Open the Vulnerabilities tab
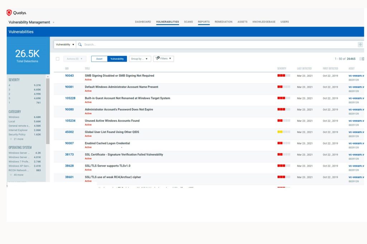Image resolution: width=367 pixels, height=244 pixels. 168,22
